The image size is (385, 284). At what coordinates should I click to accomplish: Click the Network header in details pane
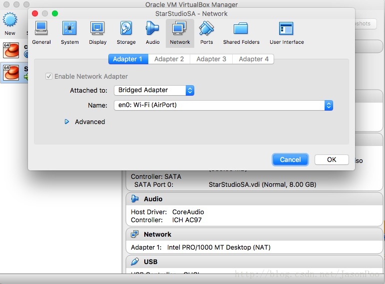[157, 235]
